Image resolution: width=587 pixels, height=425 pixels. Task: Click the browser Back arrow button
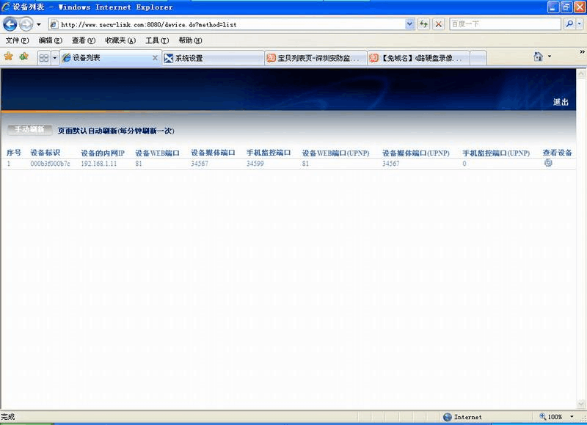(10, 23)
